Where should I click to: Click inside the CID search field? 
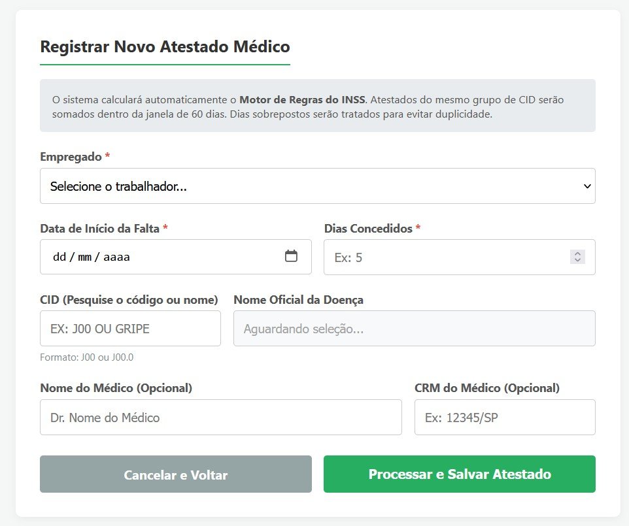[x=130, y=328]
